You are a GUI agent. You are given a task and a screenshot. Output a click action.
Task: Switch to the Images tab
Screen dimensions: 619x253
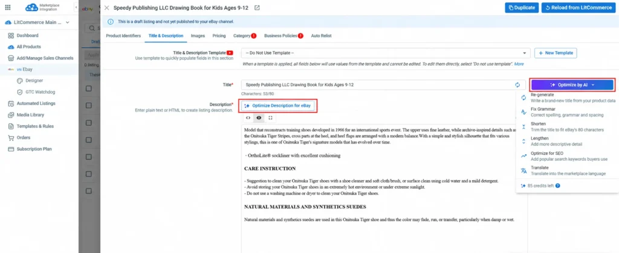click(x=198, y=36)
